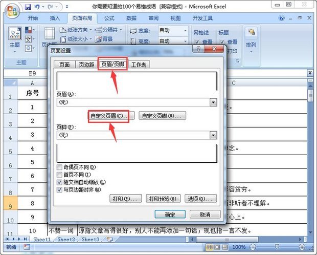Open undo history dropdown arrow
The height and width of the screenshot is (255, 317).
click(x=43, y=7)
